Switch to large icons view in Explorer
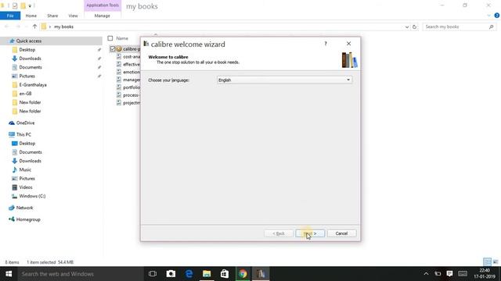The width and height of the screenshot is (501, 281). (496, 262)
